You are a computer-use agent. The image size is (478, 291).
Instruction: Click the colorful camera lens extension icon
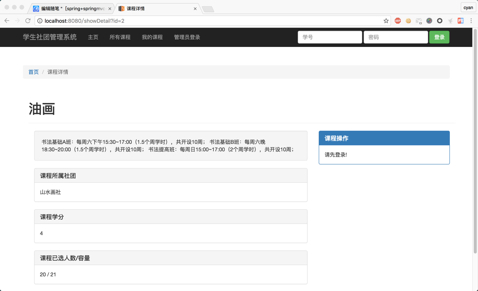point(429,21)
